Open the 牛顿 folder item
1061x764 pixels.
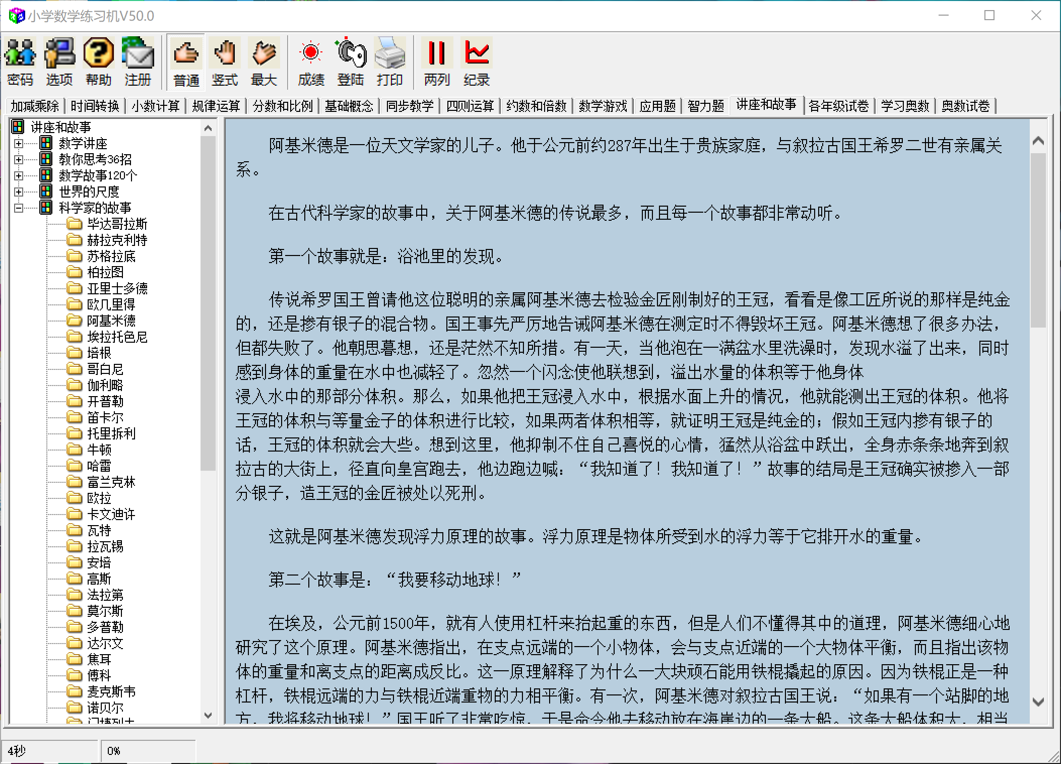pos(99,450)
